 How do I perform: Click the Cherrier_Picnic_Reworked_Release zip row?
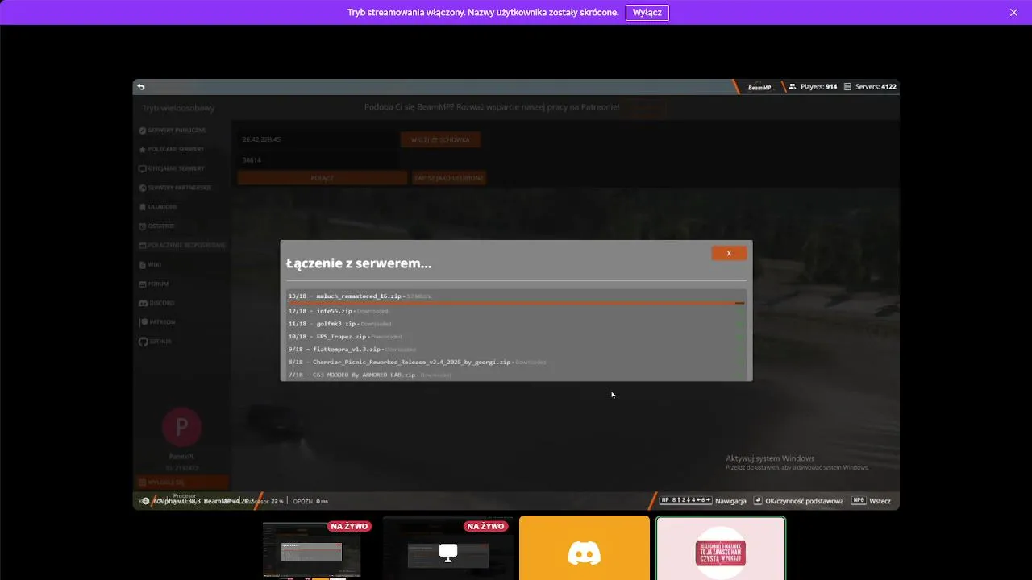coord(514,362)
